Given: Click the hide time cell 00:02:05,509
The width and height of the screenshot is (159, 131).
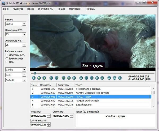Looking at the screenshot, I should (65, 93).
